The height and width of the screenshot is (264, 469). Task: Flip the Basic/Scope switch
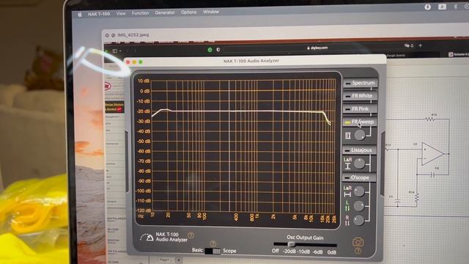tap(213, 251)
